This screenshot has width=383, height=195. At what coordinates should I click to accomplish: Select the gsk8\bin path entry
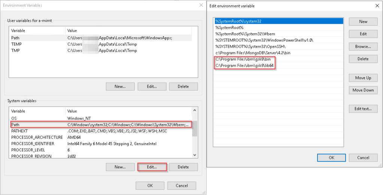[x=243, y=59]
